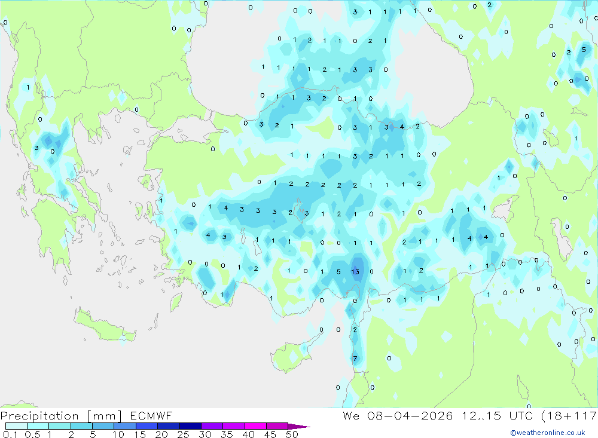Pick the 0.5–1 mm legend swatch

[38, 426]
